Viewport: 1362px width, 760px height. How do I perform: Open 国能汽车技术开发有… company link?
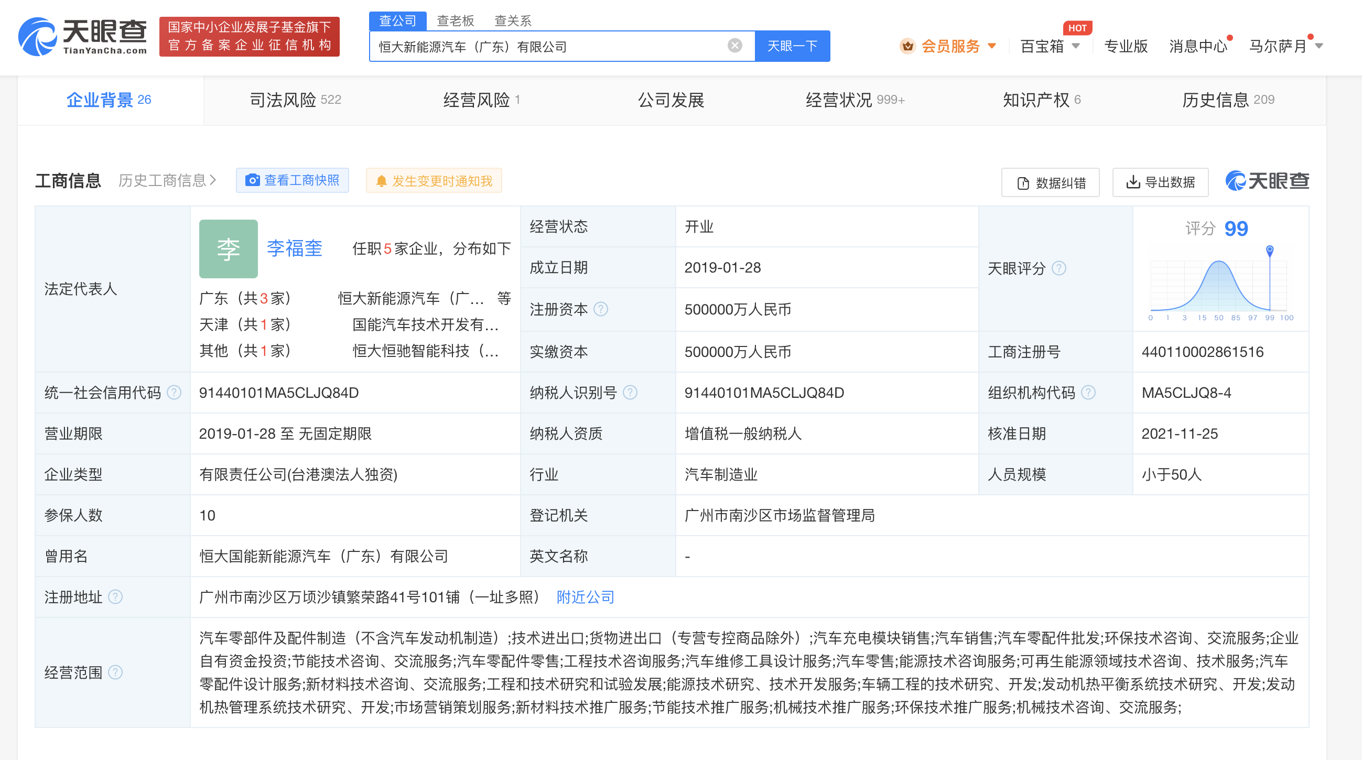click(x=426, y=324)
